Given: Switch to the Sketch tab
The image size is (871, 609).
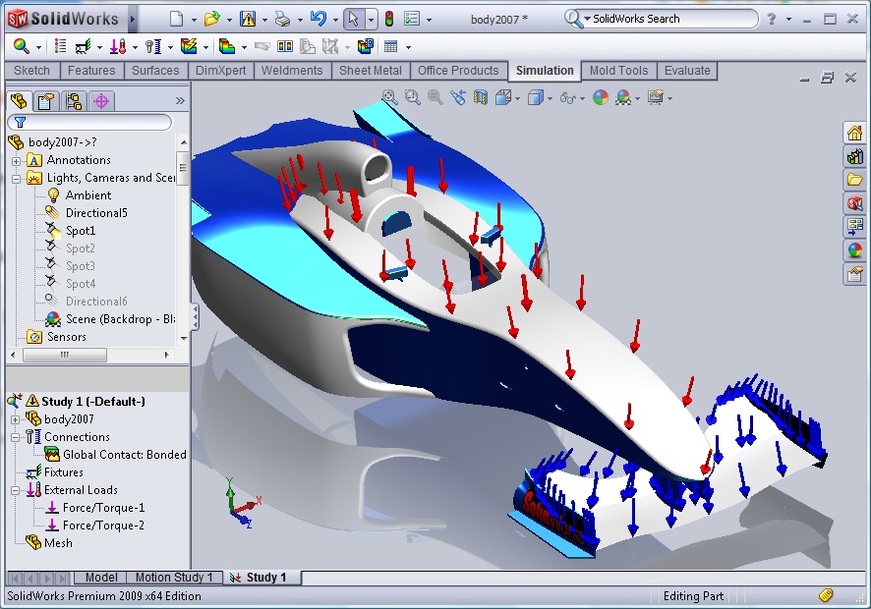Looking at the screenshot, I should pos(31,71).
